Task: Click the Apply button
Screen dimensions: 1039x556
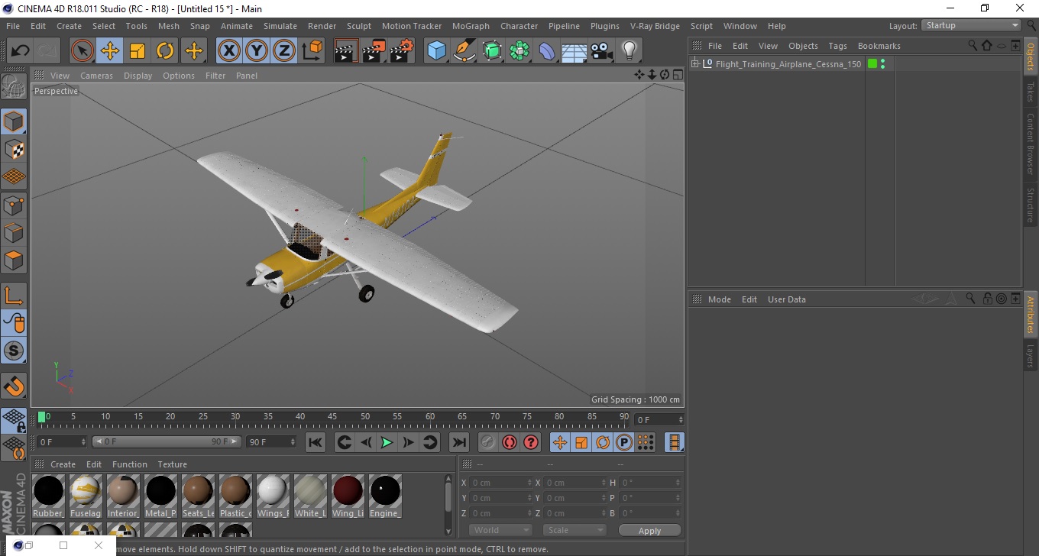Action: (x=649, y=531)
